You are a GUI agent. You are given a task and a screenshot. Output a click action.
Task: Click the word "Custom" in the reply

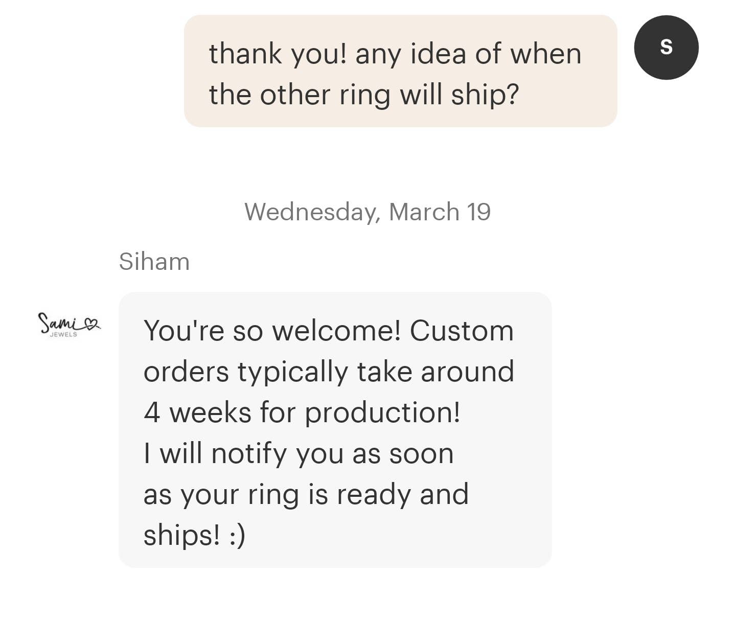tap(462, 331)
